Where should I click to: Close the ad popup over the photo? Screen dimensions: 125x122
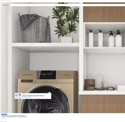coord(49,93)
